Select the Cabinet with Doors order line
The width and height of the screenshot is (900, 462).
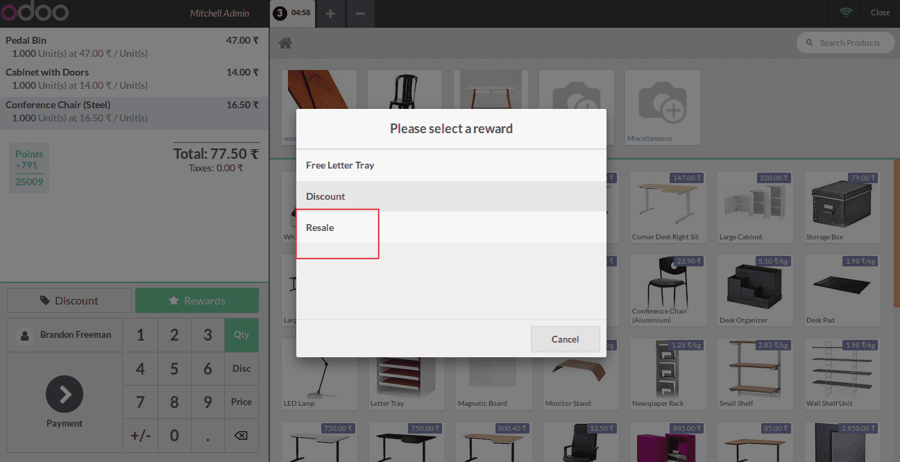click(133, 78)
